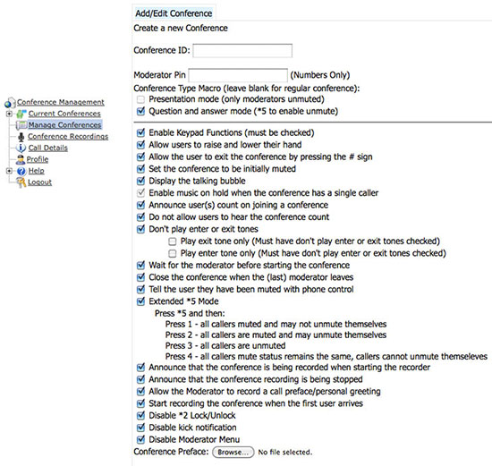Open the Conference Recordings link
This screenshot has width=492, height=466.
tap(68, 137)
